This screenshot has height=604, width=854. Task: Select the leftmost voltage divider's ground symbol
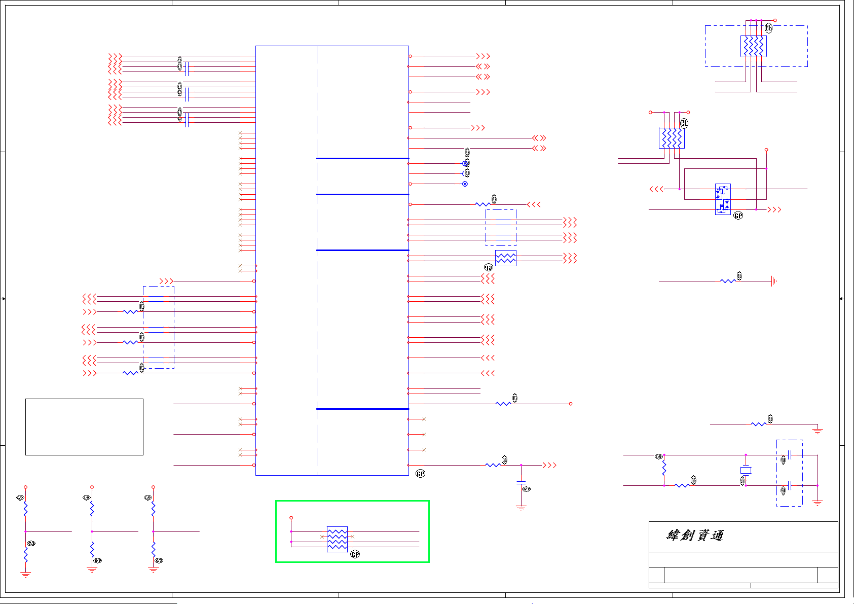coord(25,574)
